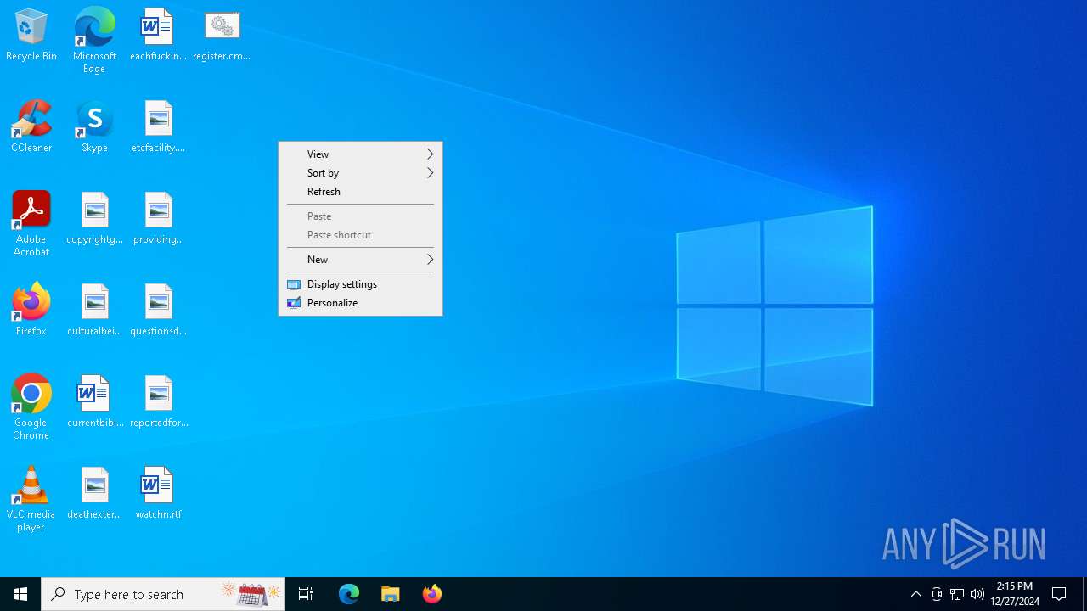Expand the Sort by submenu
This screenshot has height=611, width=1087.
point(360,173)
